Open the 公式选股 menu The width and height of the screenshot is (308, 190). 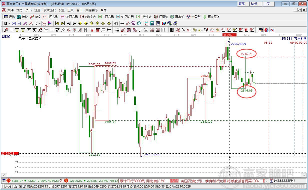(x=49, y=10)
